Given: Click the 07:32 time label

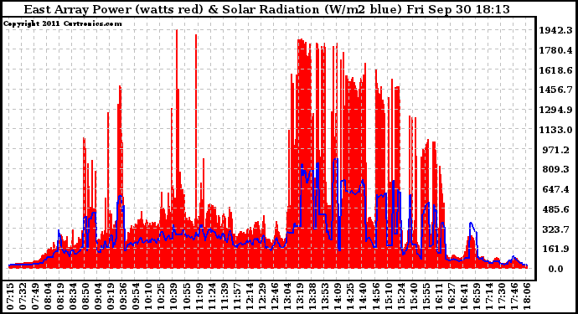Looking at the screenshot, I should tap(23, 296).
